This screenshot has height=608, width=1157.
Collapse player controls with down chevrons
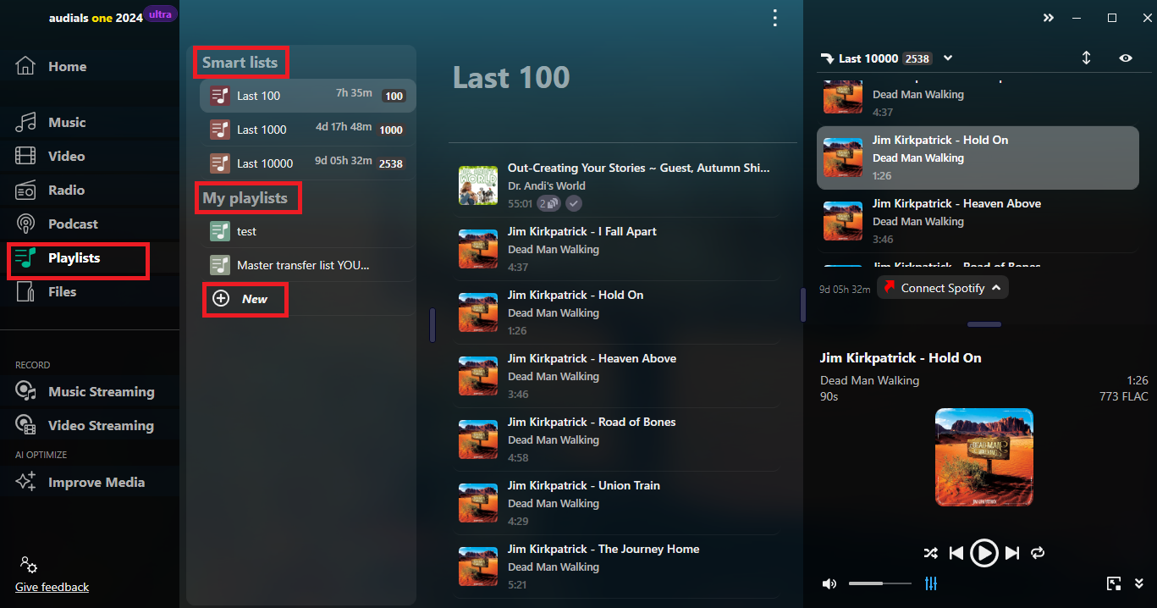tap(1139, 583)
